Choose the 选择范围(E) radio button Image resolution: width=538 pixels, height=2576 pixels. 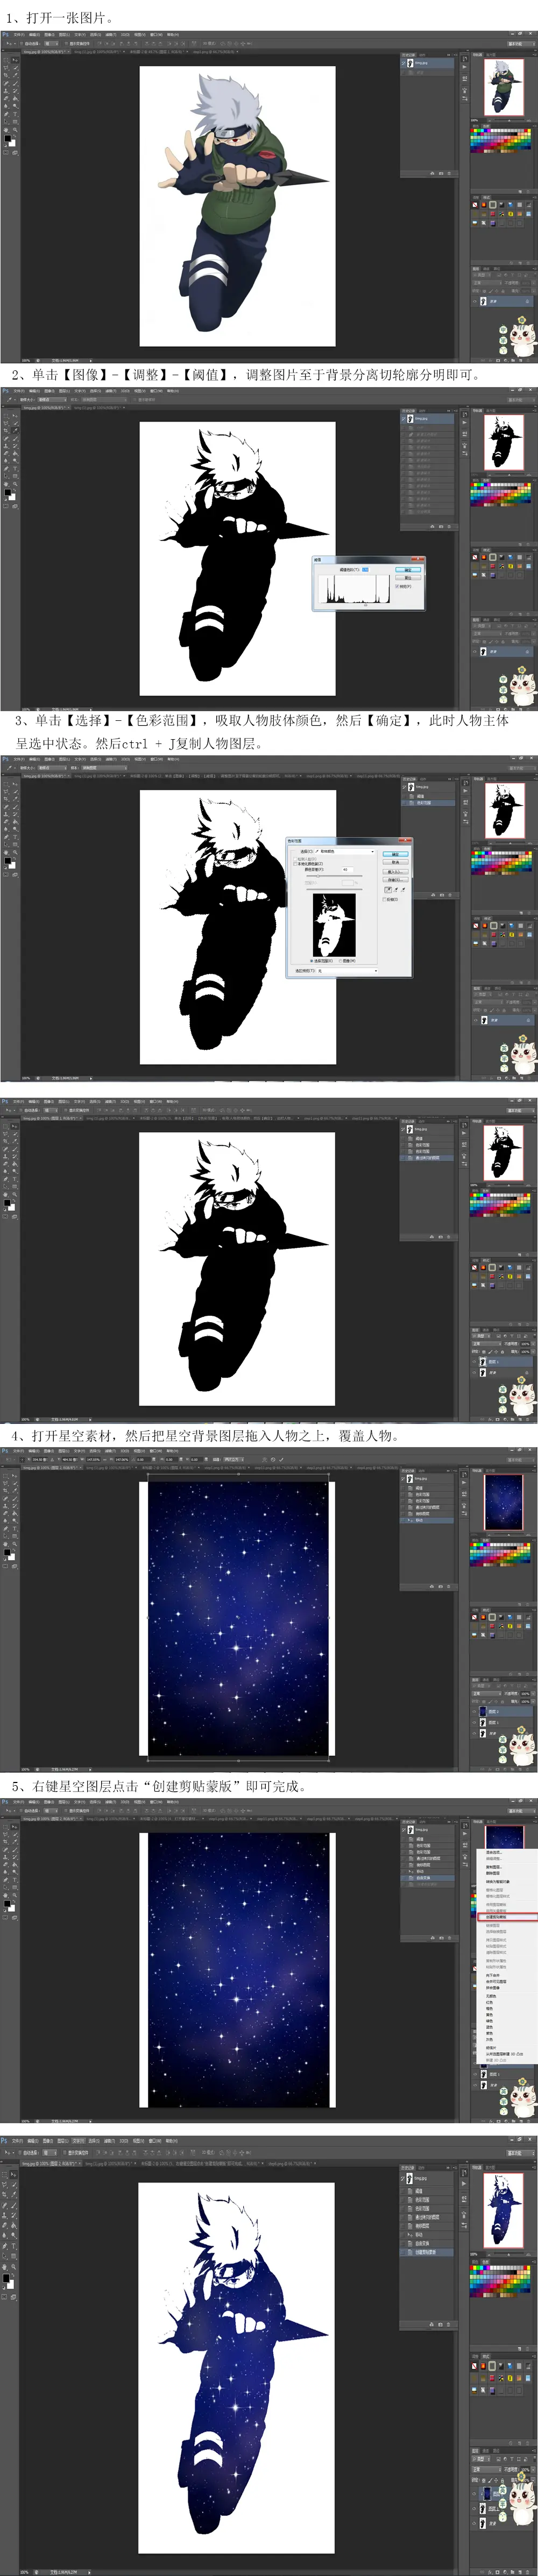pos(312,961)
